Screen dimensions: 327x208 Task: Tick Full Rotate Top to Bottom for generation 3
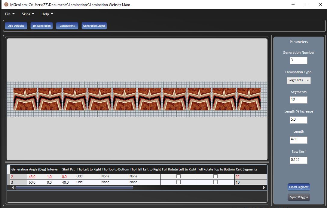point(215,182)
